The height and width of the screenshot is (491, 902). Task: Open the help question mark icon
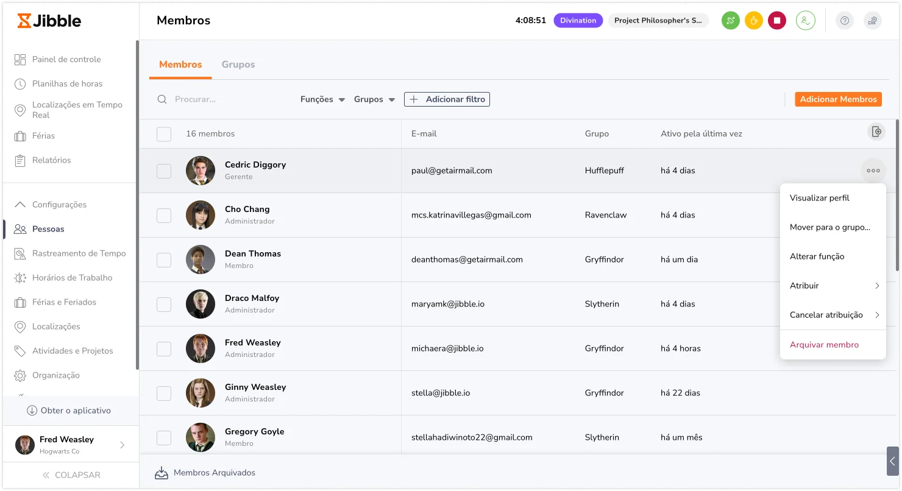click(844, 21)
